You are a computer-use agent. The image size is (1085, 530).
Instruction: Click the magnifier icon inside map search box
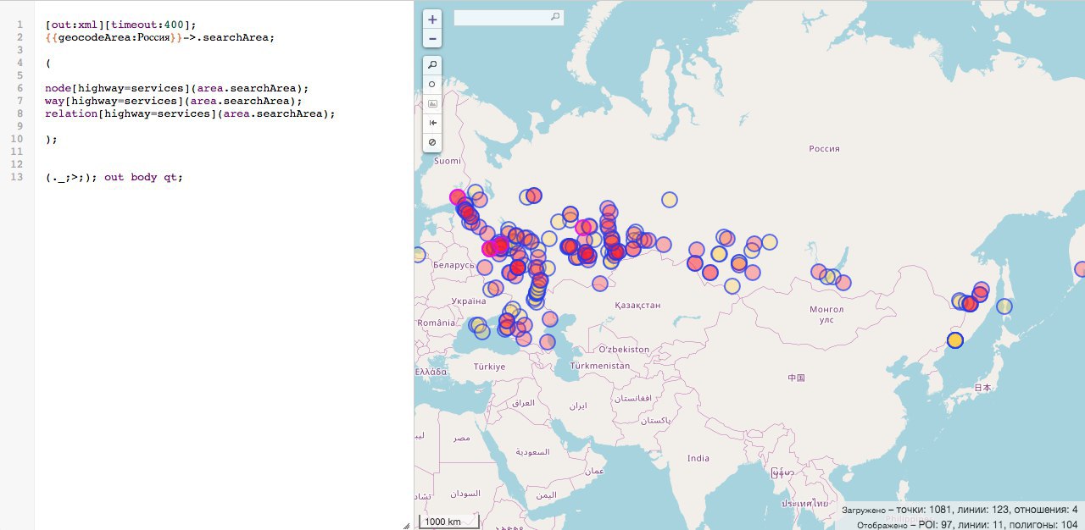[x=555, y=16]
